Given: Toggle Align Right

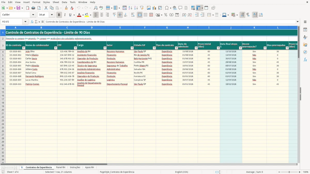Looking at the screenshot, I should [107, 15].
